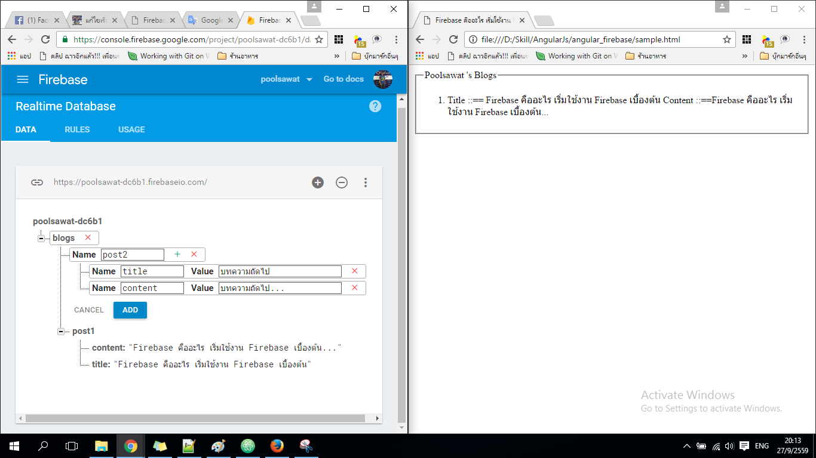Bookmark the Firebase console page with star

pyautogui.click(x=319, y=39)
